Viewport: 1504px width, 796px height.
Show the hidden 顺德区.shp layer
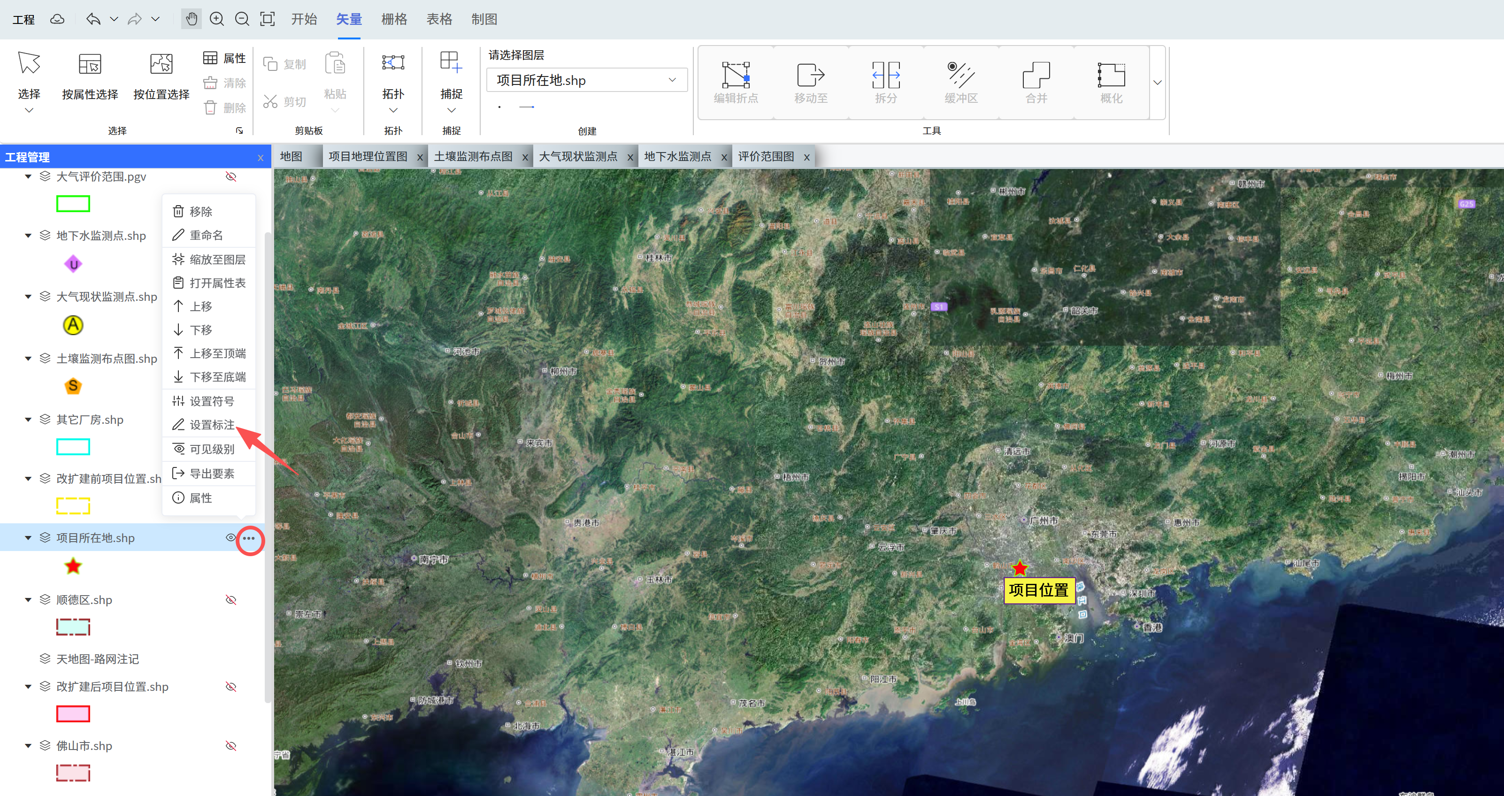point(231,600)
